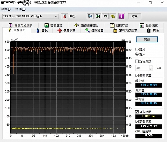Open the 檔案(F) menu

click(6, 9)
